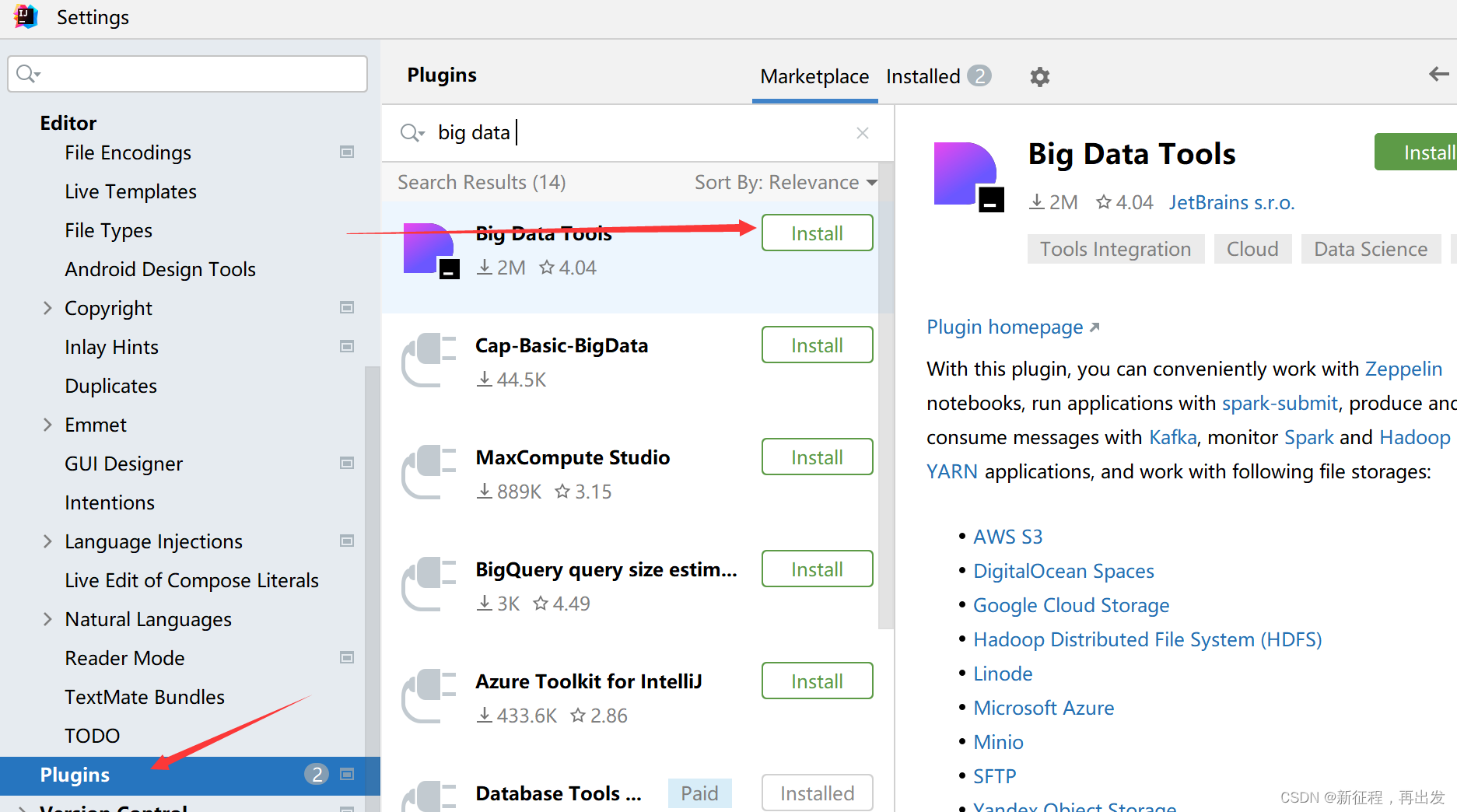
Task: Open the spark-submit link
Action: pyautogui.click(x=1280, y=403)
